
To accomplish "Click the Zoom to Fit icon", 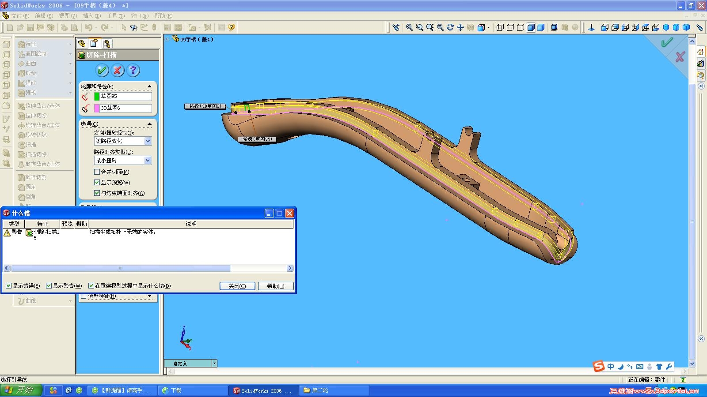I will (x=409, y=27).
